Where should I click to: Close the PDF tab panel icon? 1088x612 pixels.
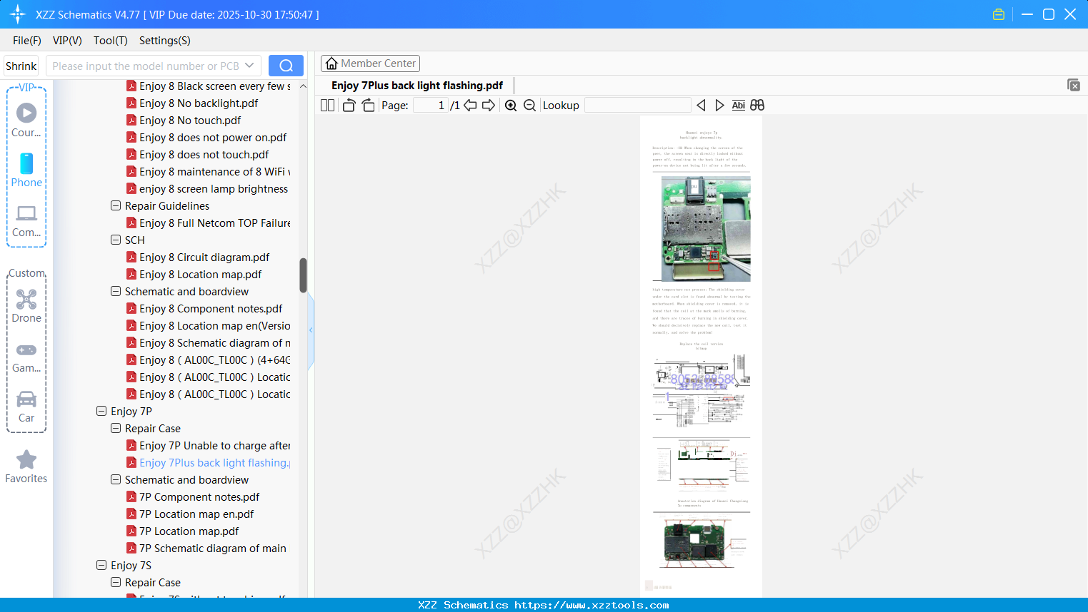click(x=1073, y=85)
